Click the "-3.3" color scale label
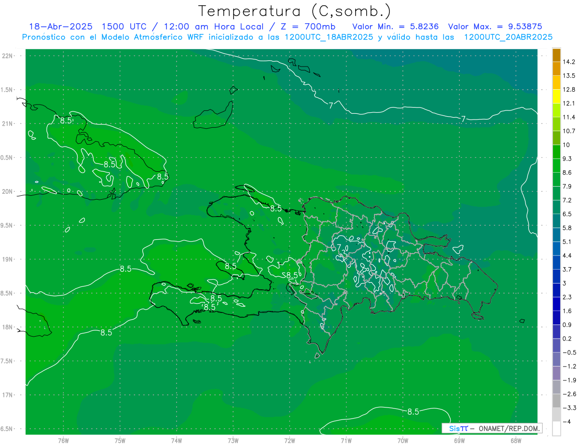The height and width of the screenshot is (447, 579). point(569,408)
